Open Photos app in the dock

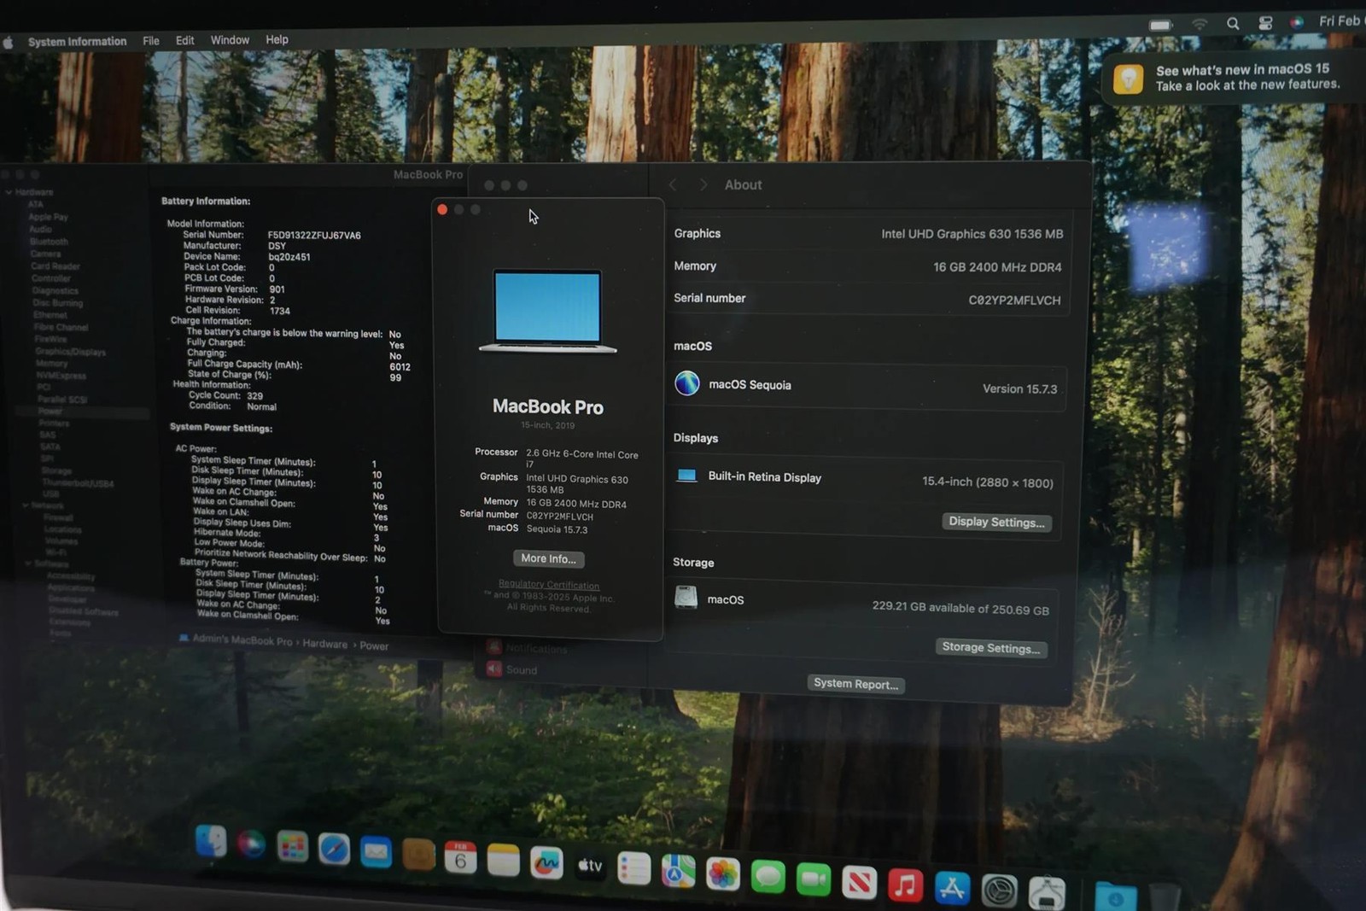click(x=722, y=874)
